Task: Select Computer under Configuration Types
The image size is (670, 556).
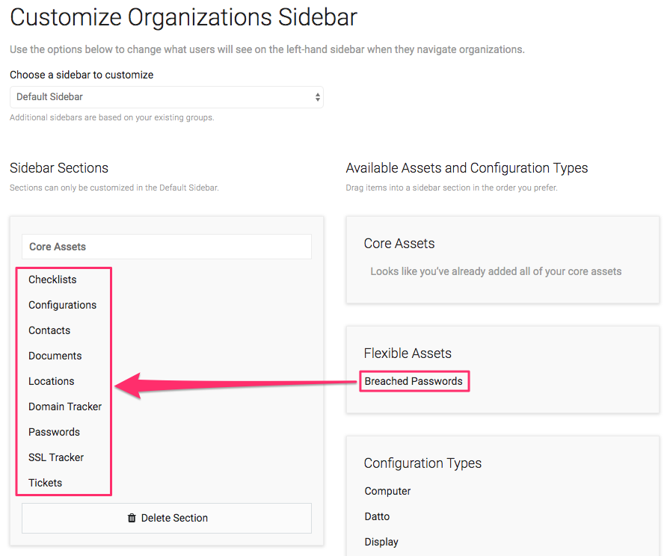Action: click(x=387, y=491)
